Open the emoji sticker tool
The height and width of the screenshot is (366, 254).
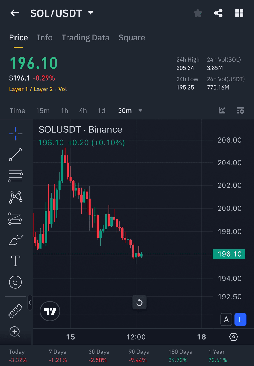15,282
